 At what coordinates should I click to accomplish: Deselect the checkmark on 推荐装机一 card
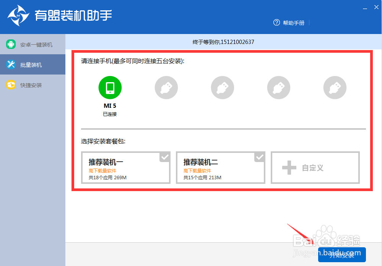[165, 157]
